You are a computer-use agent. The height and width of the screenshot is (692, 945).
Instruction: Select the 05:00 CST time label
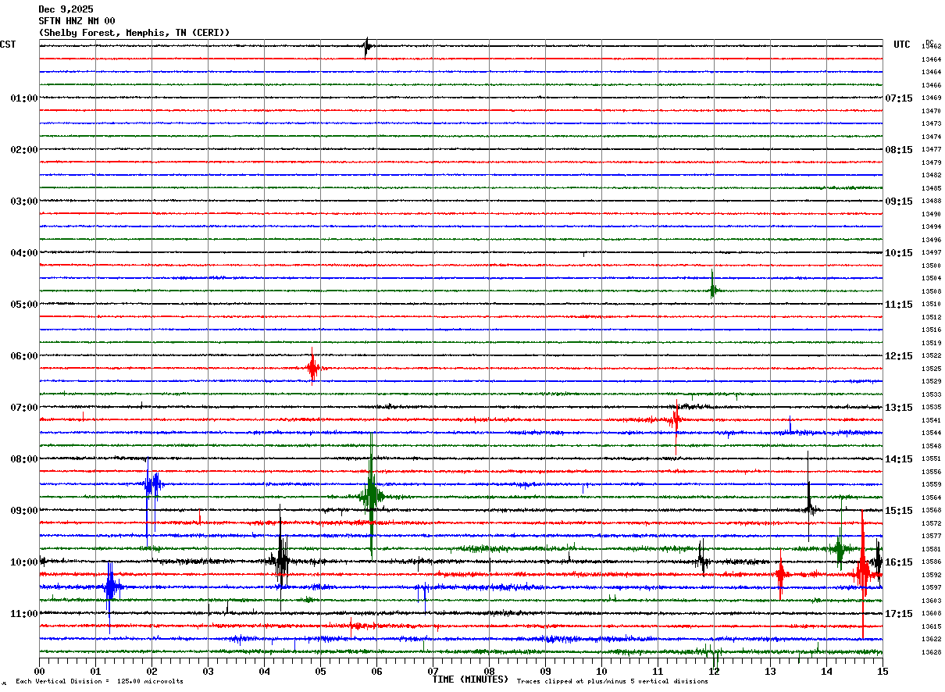pos(24,305)
